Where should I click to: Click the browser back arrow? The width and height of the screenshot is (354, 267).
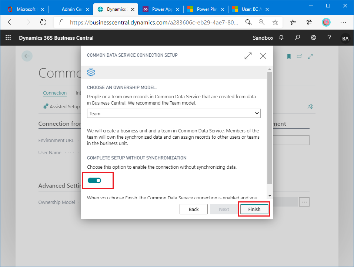(11, 22)
